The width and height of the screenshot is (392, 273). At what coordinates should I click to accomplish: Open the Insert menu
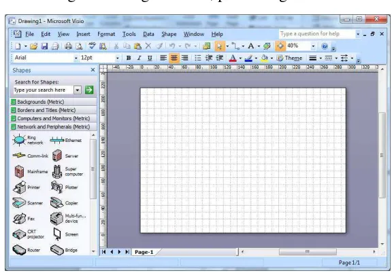83,34
